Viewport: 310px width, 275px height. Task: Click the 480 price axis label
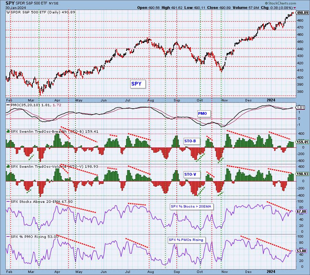coord(300,21)
